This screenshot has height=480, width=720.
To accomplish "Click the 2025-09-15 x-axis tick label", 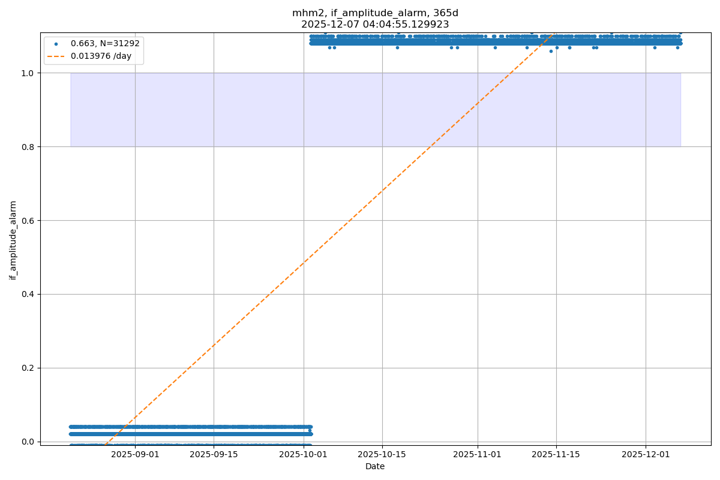I will (x=214, y=455).
